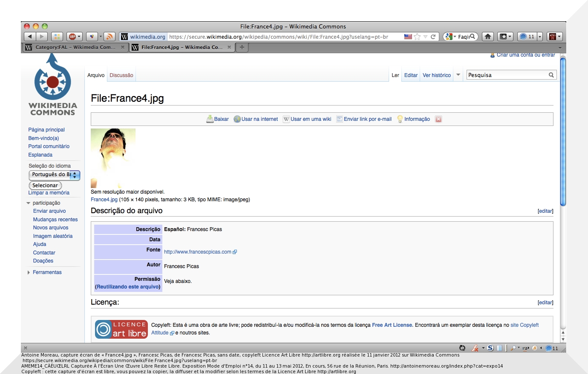
Task: Click the RSS feed icon in toolbar
Action: [110, 37]
